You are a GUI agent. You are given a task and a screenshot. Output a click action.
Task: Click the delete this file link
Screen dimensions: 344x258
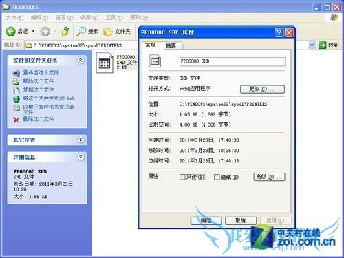[x=39, y=119]
